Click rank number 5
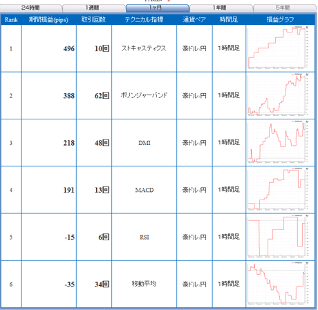The height and width of the screenshot is (310, 318). 11,238
